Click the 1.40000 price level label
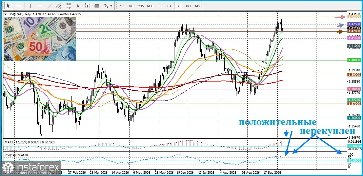The height and width of the screenshot is (176, 363). tap(354, 60)
